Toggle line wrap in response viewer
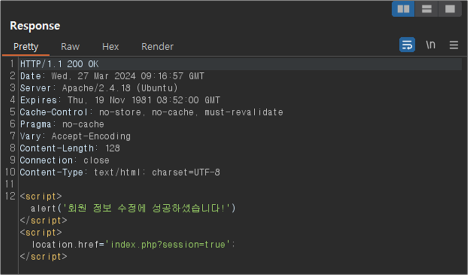This screenshot has width=468, height=275. point(407,45)
